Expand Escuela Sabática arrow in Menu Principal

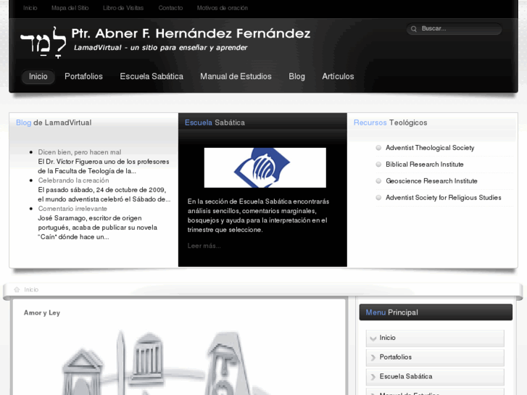click(x=373, y=377)
